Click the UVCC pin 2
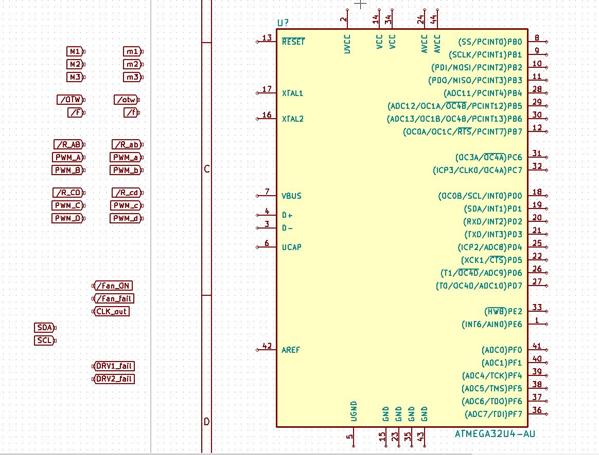This screenshot has height=455, width=599. pos(347,18)
